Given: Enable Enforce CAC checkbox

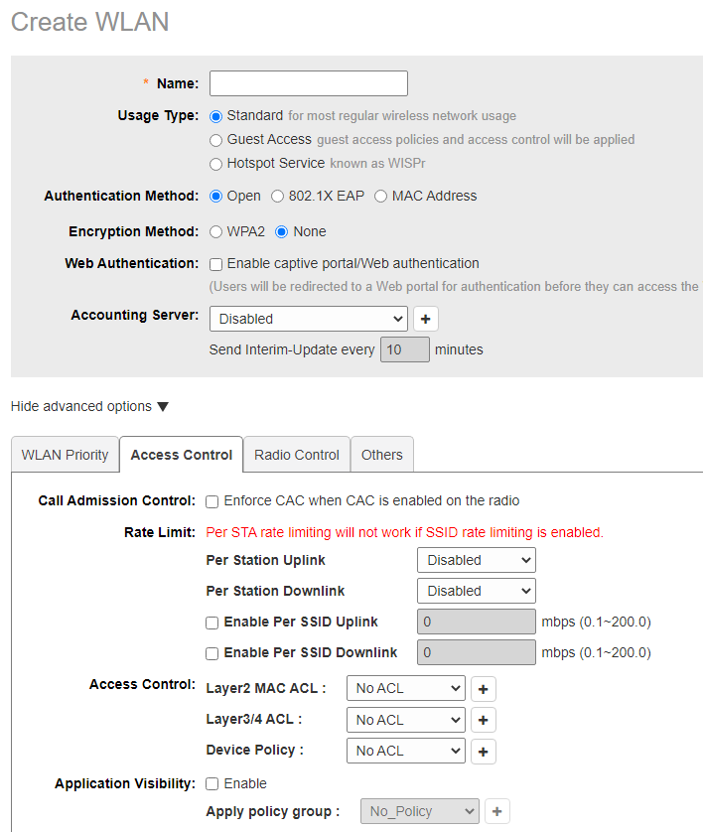Looking at the screenshot, I should tap(211, 501).
